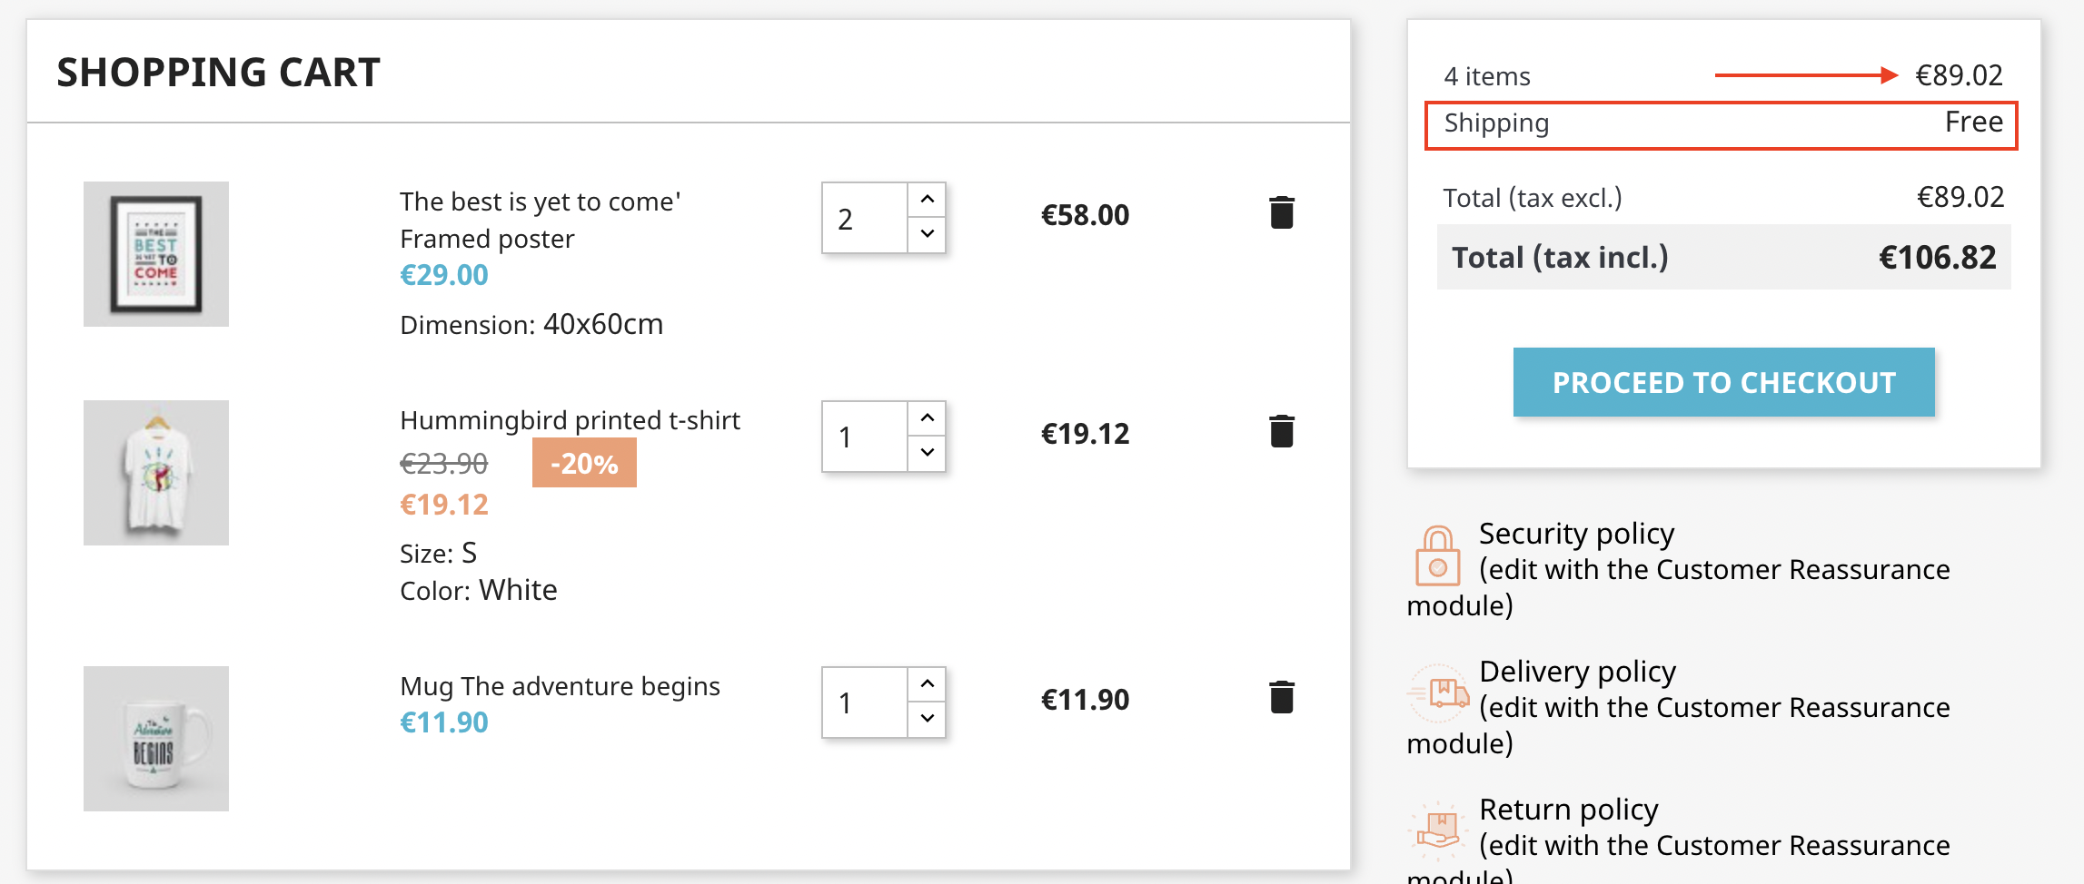Select the -20% discount badge on the t-shirt
2084x884 pixels.
[x=584, y=462]
